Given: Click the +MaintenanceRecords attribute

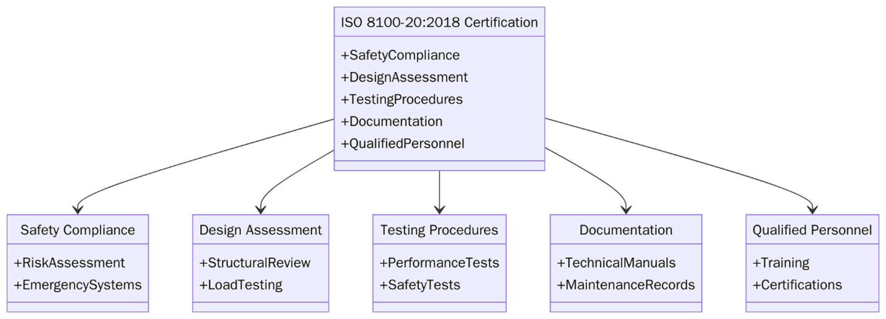Looking at the screenshot, I should [626, 285].
